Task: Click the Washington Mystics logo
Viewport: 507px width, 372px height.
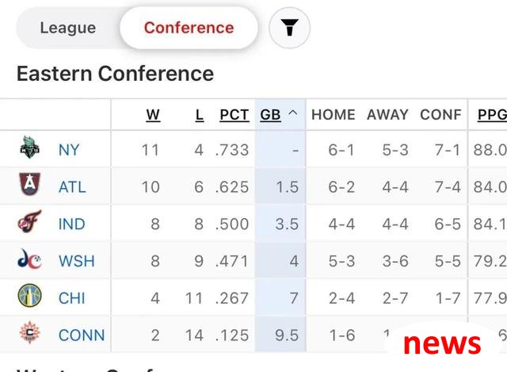Action: tap(29, 259)
